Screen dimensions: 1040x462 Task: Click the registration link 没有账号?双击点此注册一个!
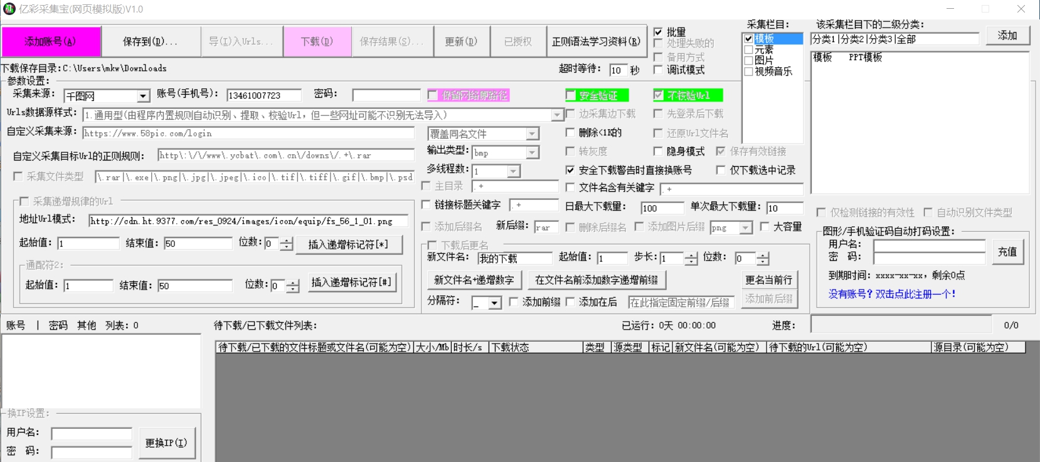892,294
